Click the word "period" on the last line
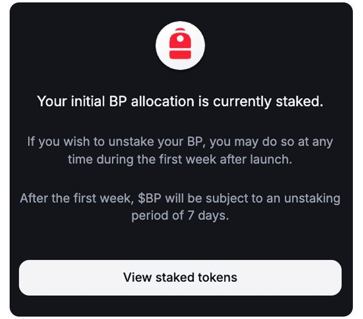Screen dimensions: 363x319 point(147,215)
